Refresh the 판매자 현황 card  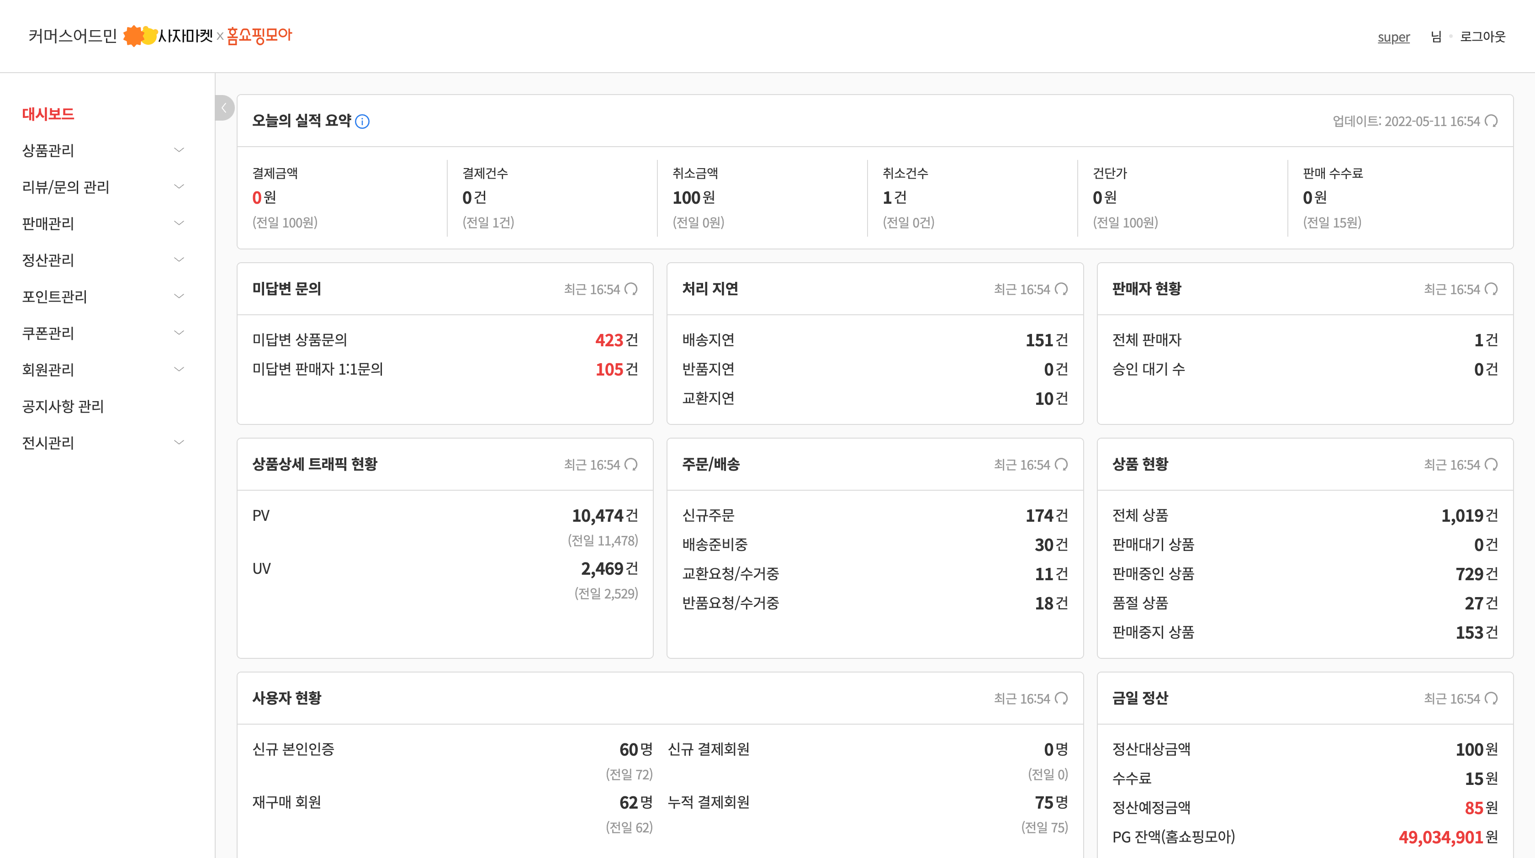1492,289
